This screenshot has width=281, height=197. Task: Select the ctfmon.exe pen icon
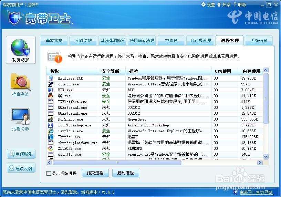coord(51,84)
